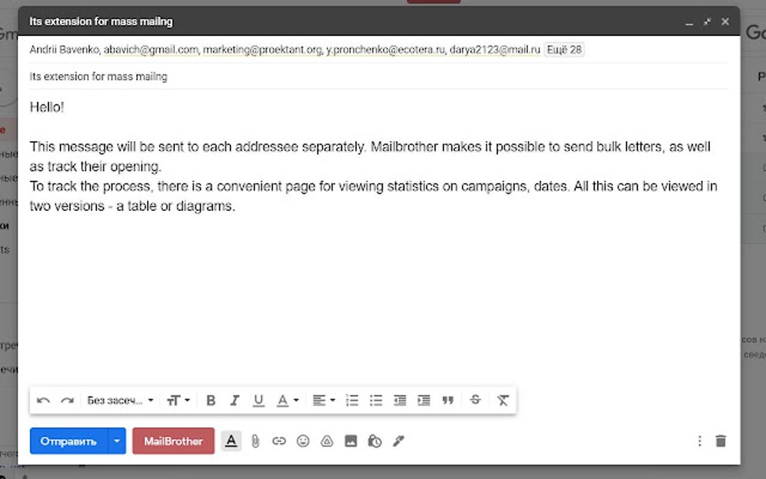Screen dimensions: 766x479
Task: Increase the indent level
Action: click(x=424, y=400)
